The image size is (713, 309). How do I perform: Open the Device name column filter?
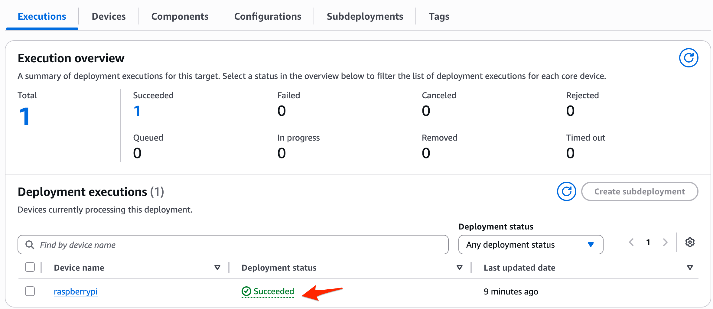point(217,267)
